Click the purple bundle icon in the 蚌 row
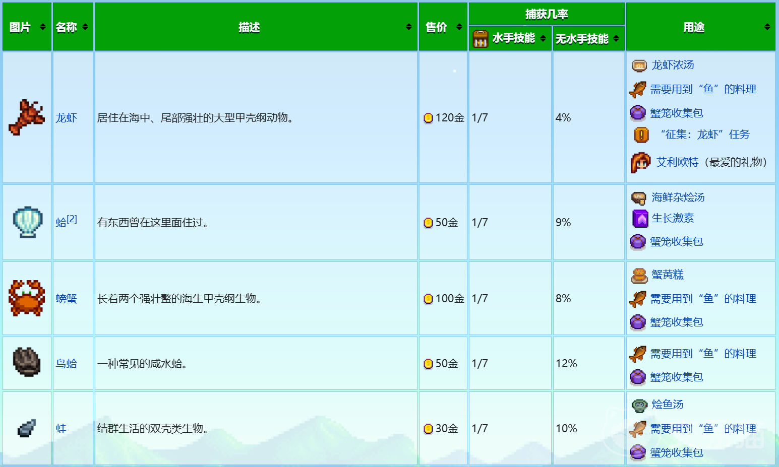This screenshot has height=467, width=779. click(x=638, y=453)
